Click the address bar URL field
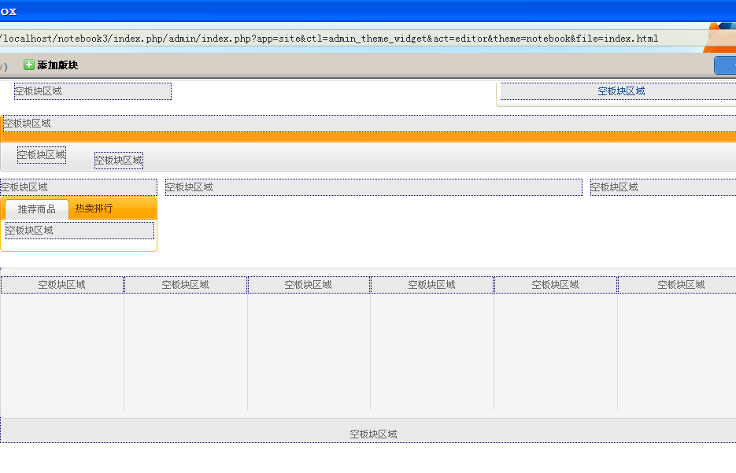Screen dimensions: 736x473 331,39
